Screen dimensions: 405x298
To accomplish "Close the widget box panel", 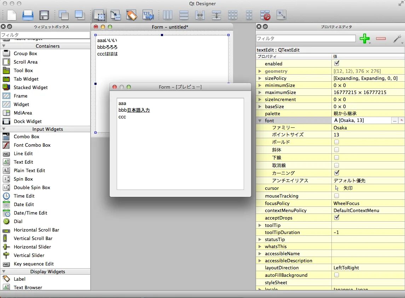I will point(3,27).
